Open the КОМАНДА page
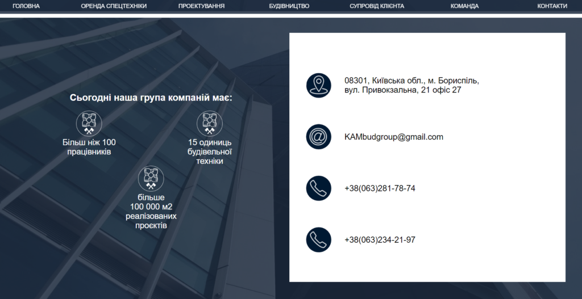Viewport: 582px width, 299px height. click(x=464, y=6)
